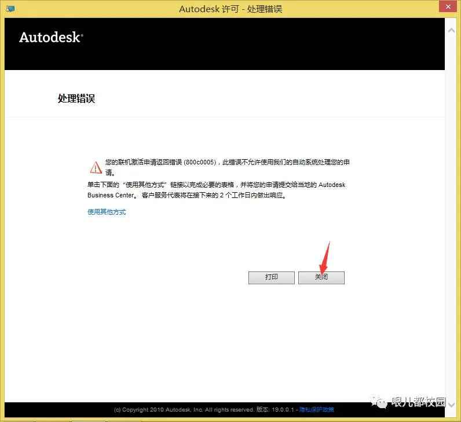This screenshot has width=461, height=422.
Task: Click the scrollbar up arrow
Action: click(x=451, y=30)
